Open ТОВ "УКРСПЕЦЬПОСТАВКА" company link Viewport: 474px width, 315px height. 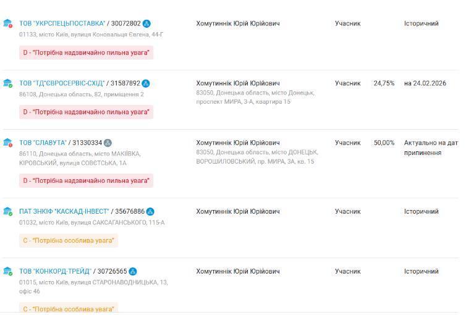62,23
